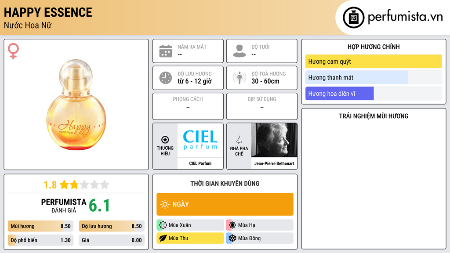450x253 pixels.
Task: Click the calendar icon beside Năm ra mắt
Action: coord(166,51)
